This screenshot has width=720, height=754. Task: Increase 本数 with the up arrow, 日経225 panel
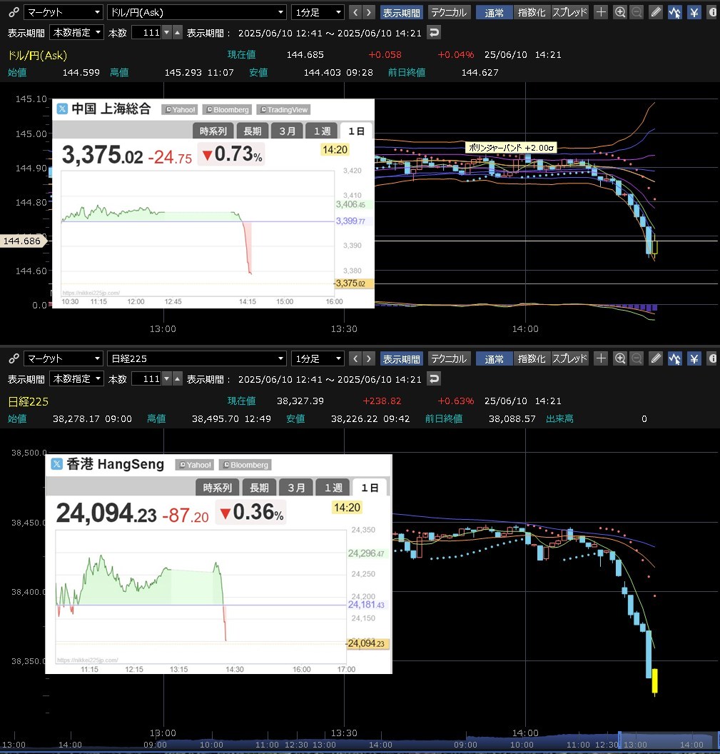click(178, 379)
